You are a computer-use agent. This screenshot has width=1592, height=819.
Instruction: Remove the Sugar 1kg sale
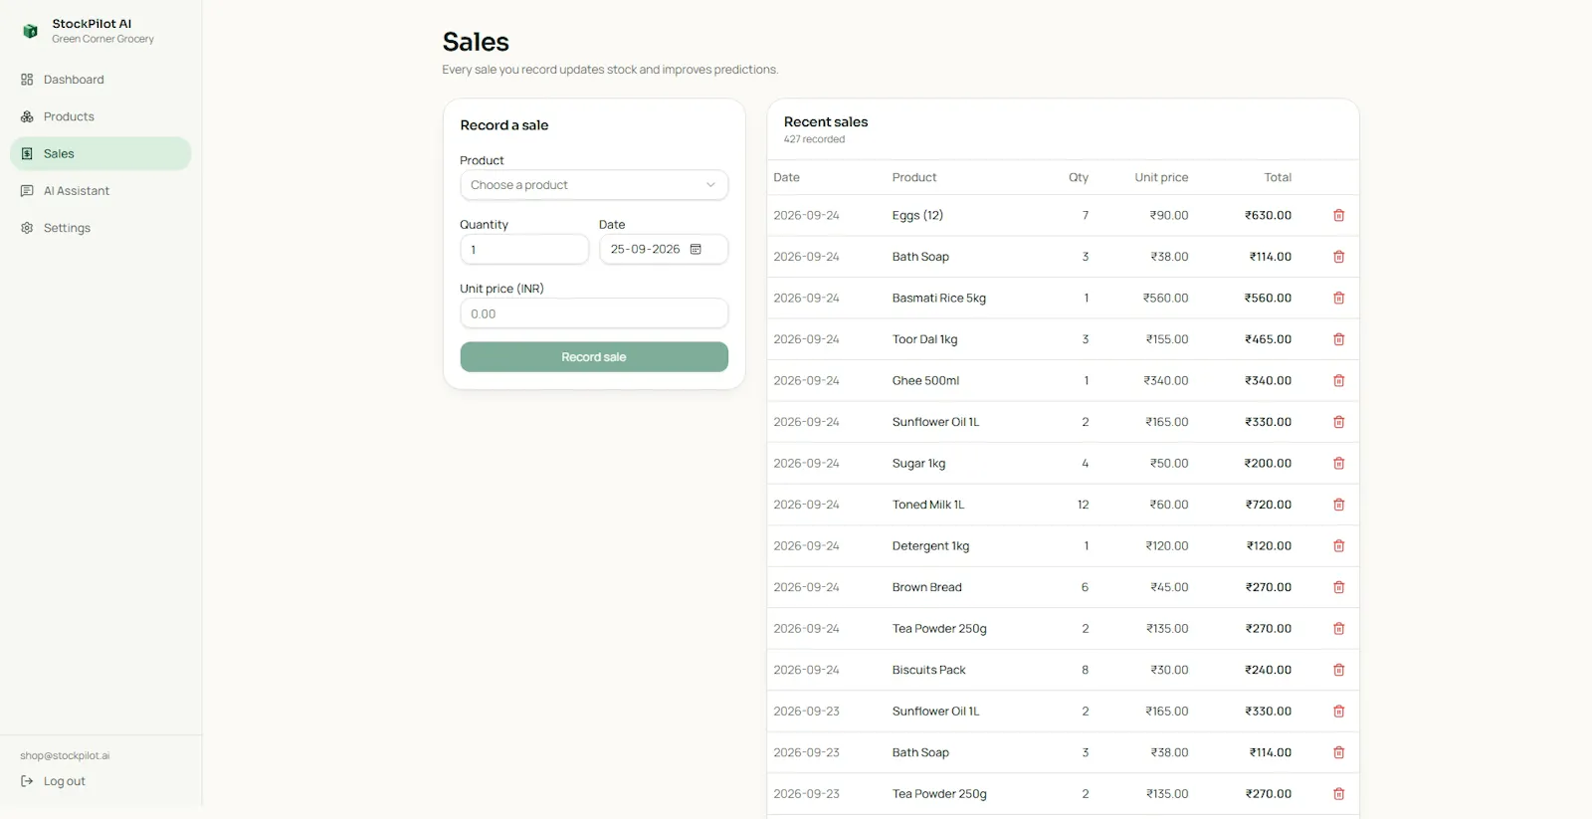[1338, 463]
